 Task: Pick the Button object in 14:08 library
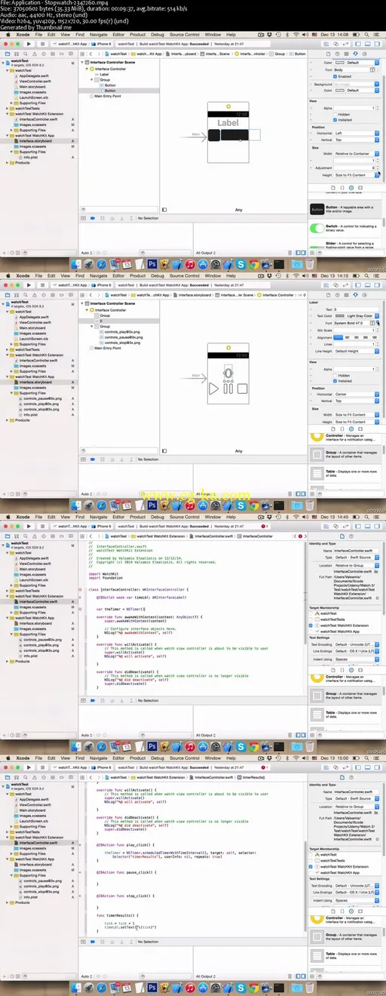point(345,208)
